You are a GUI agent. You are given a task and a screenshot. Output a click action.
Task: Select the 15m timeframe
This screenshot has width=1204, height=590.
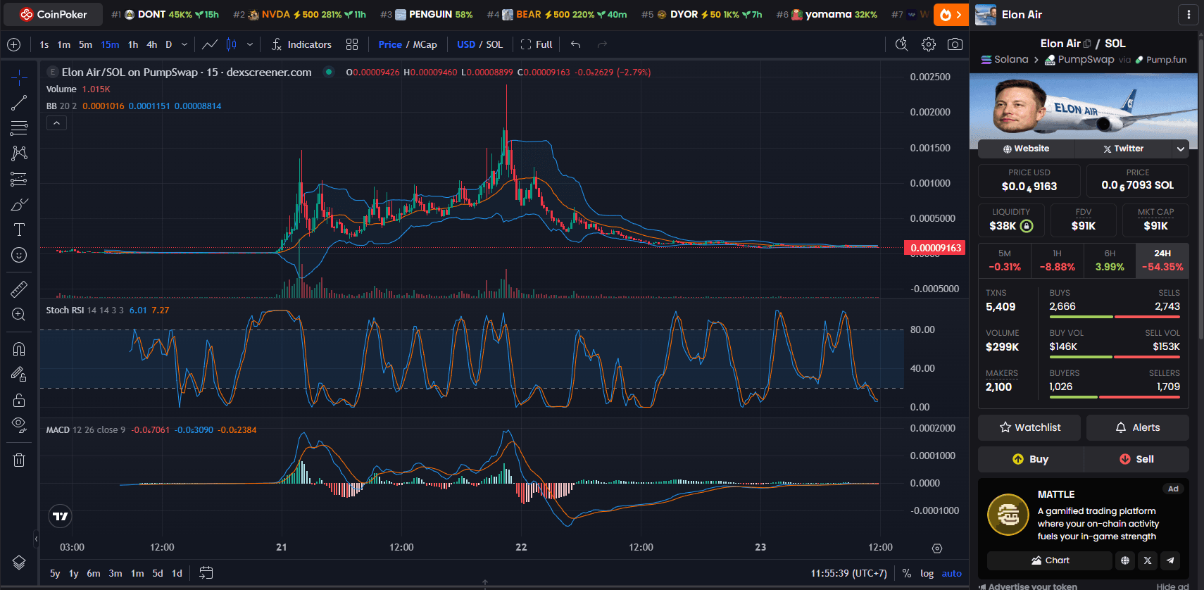tap(110, 44)
